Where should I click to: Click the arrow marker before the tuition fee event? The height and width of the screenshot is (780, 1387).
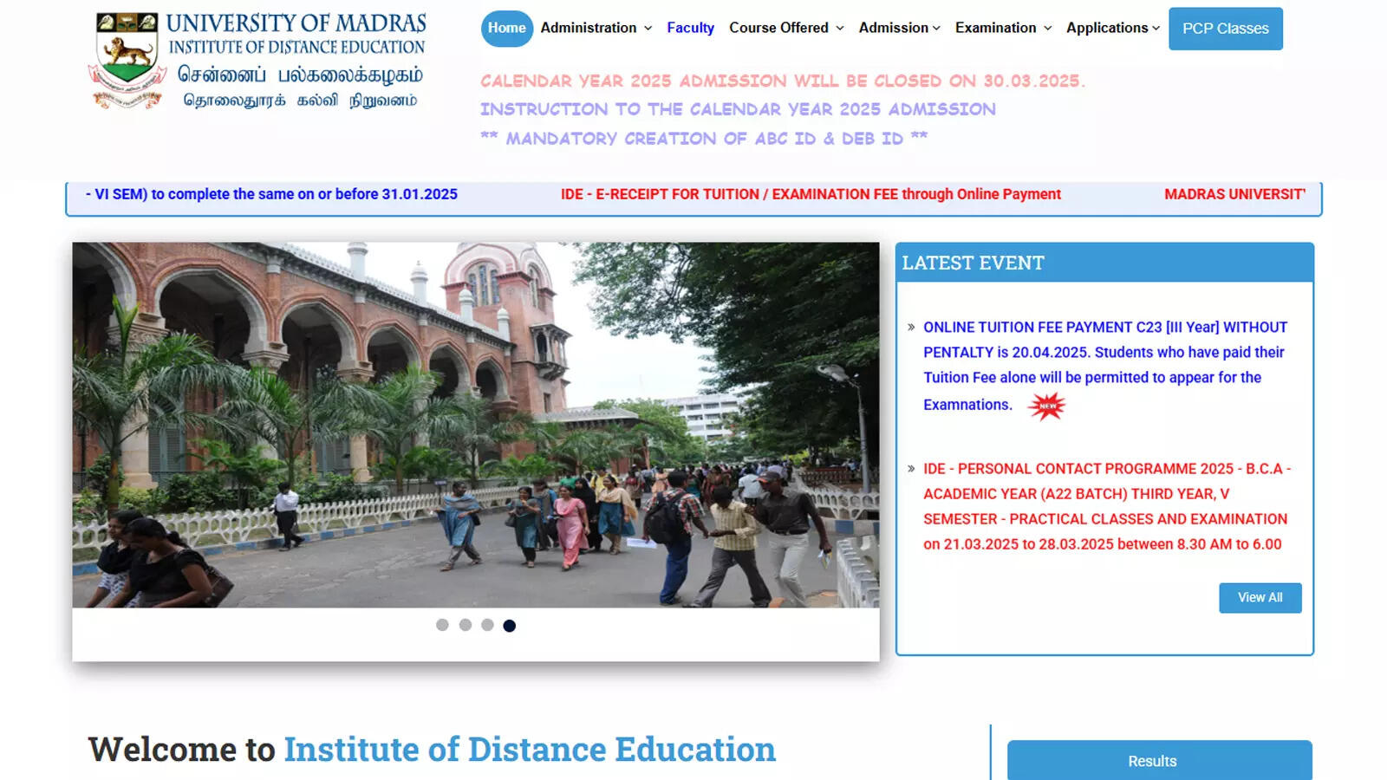pyautogui.click(x=909, y=328)
